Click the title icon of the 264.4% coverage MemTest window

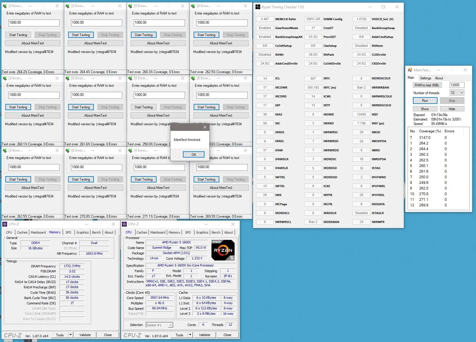point(67,6)
